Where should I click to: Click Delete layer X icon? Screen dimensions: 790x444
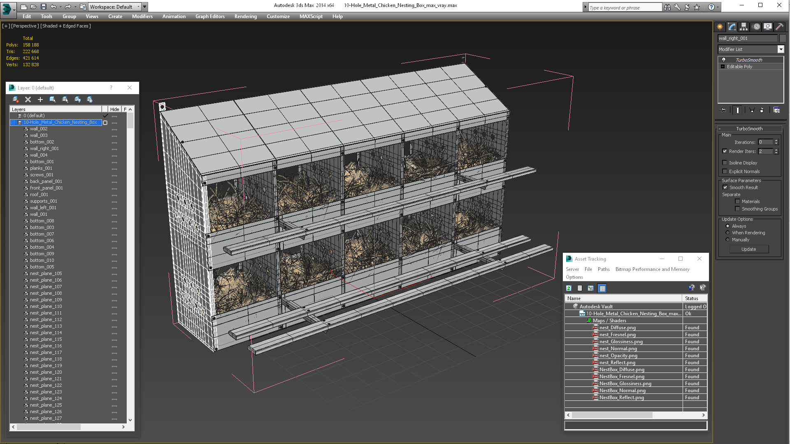(x=28, y=99)
